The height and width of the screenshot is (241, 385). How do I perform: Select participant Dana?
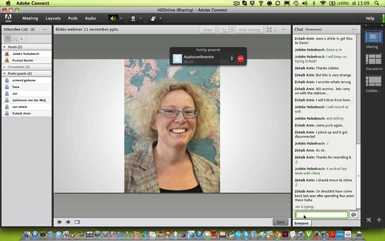26,87
